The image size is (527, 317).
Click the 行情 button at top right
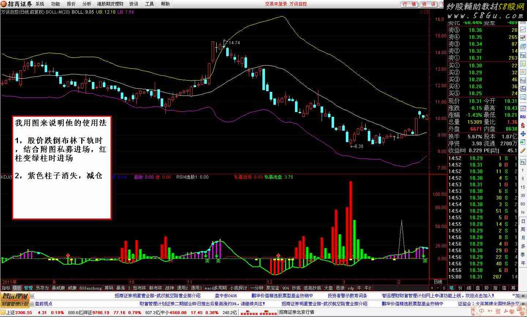(409, 4)
